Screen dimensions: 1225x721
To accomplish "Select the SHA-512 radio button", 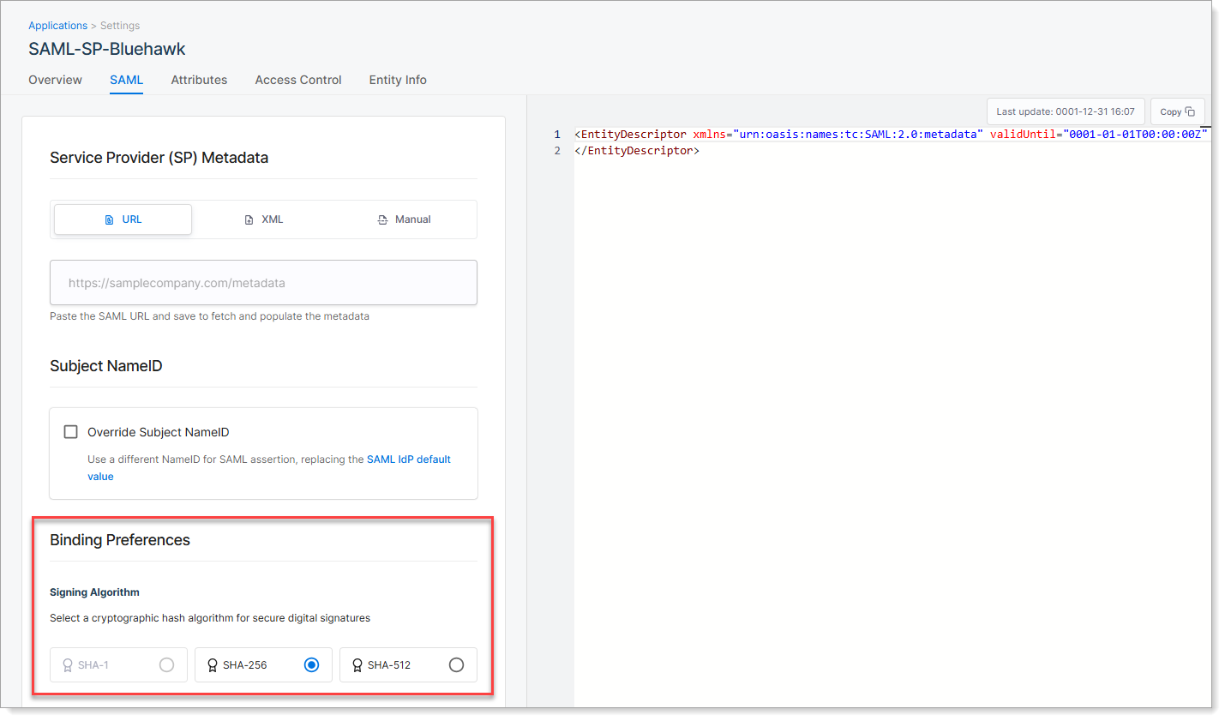I will point(456,665).
